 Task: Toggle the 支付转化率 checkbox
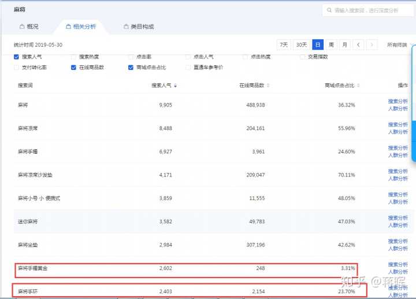click(x=16, y=67)
